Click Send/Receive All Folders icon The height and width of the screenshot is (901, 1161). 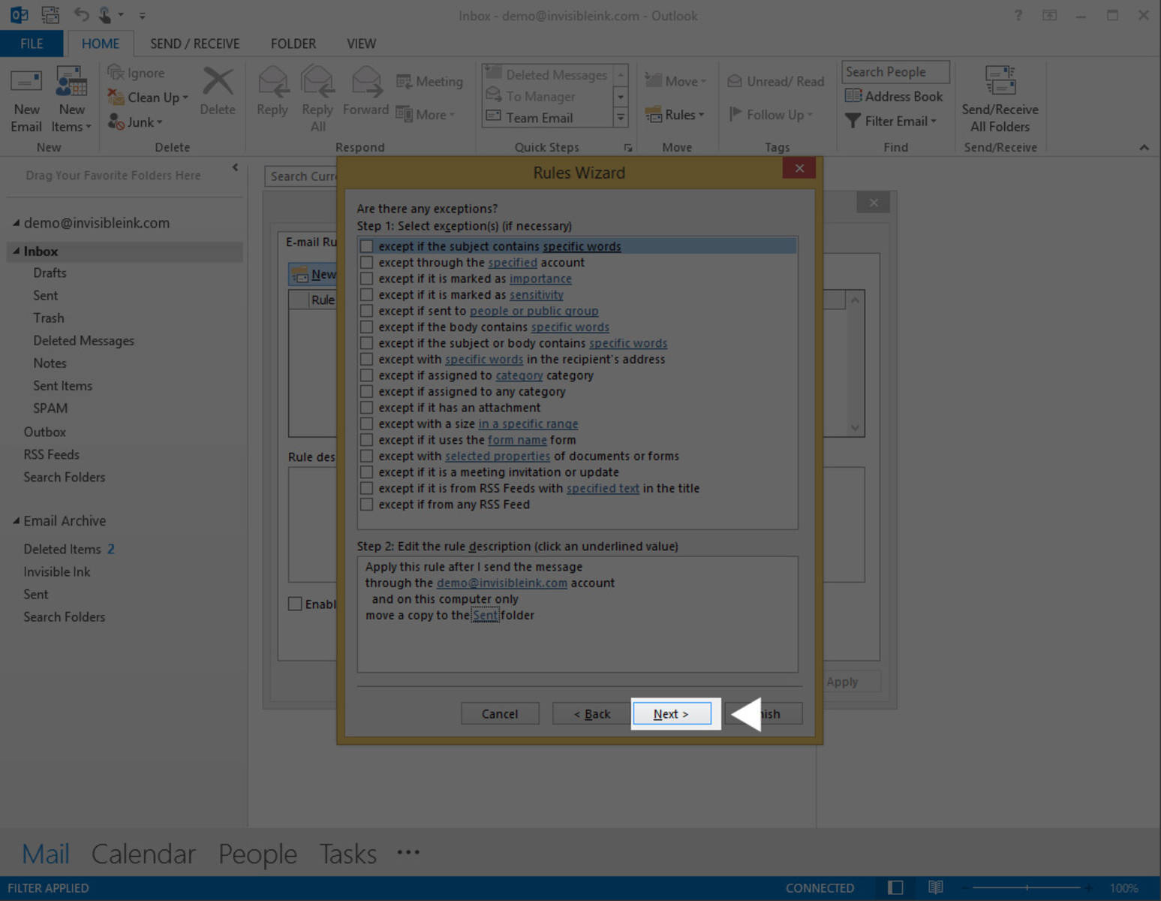[x=1000, y=81]
